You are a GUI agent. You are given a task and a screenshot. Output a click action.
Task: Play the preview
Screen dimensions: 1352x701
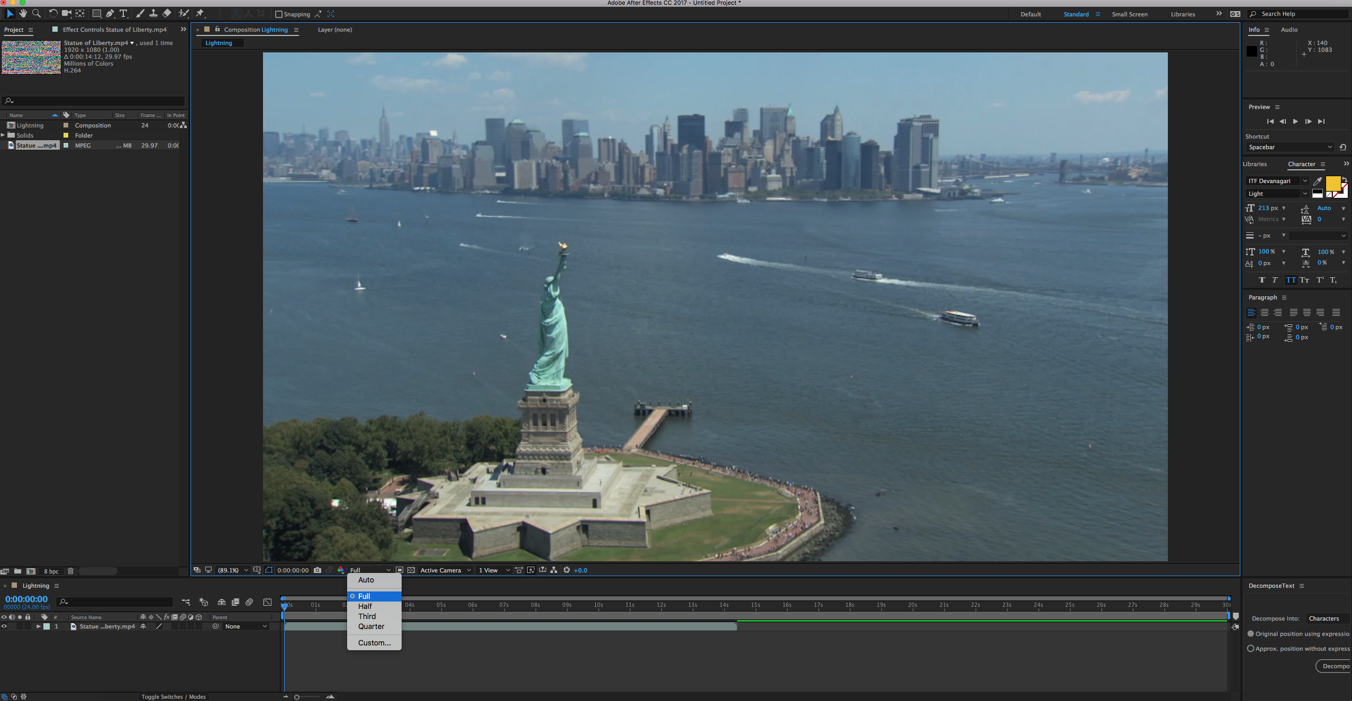pos(1295,122)
